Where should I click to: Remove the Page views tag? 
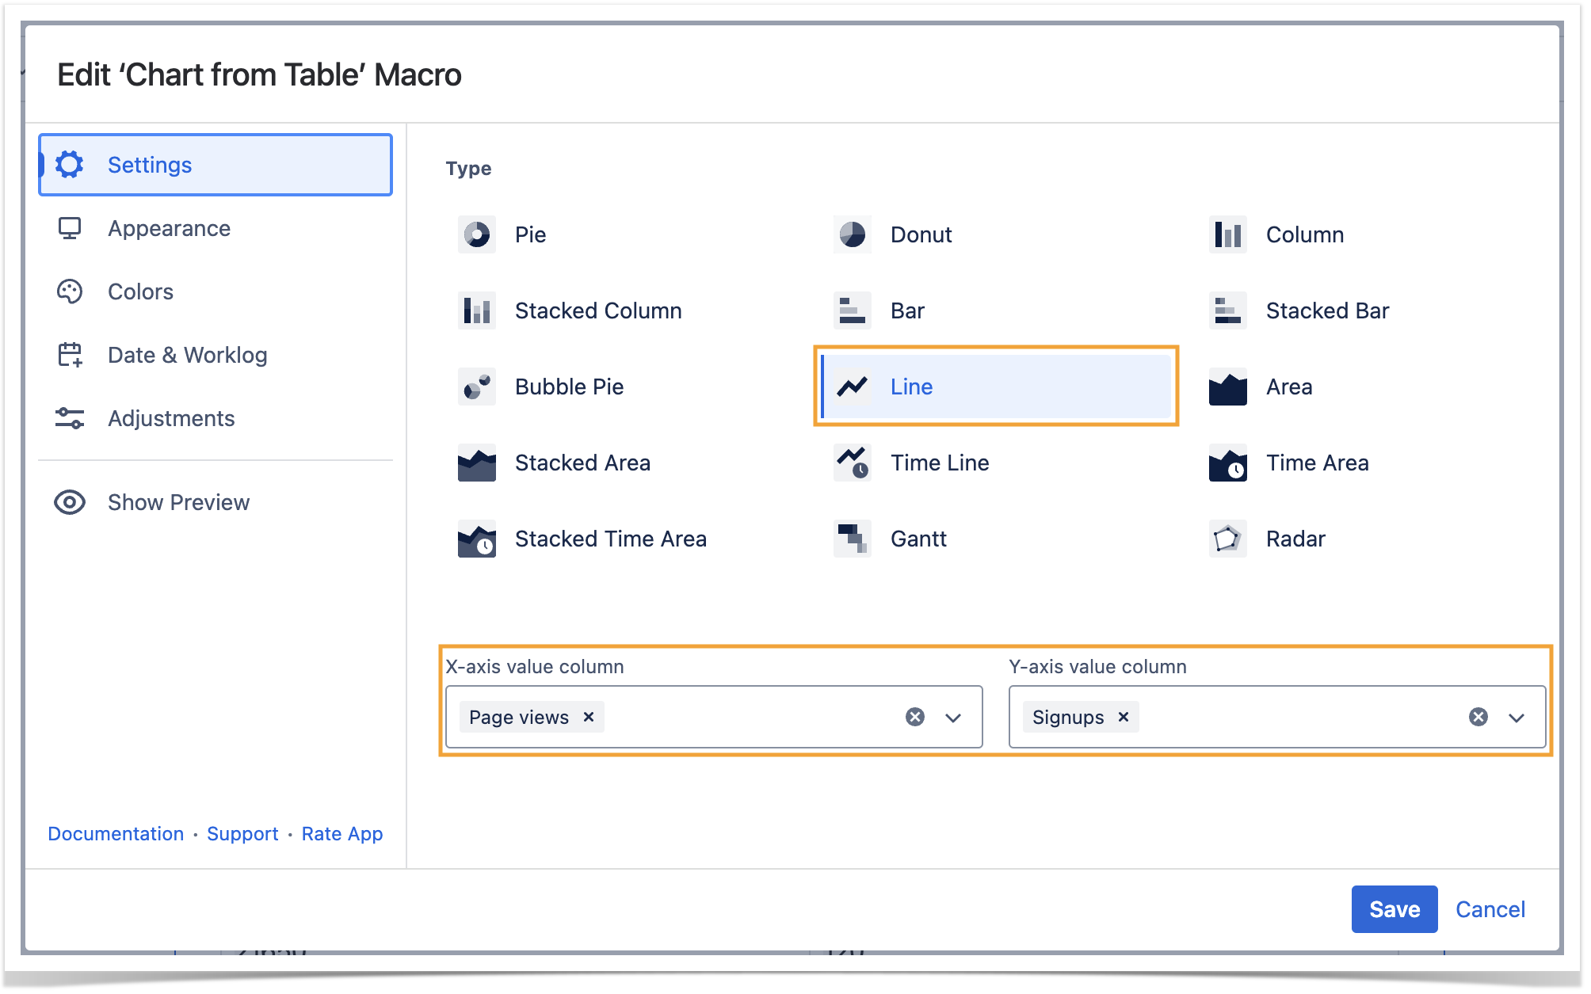tap(589, 717)
